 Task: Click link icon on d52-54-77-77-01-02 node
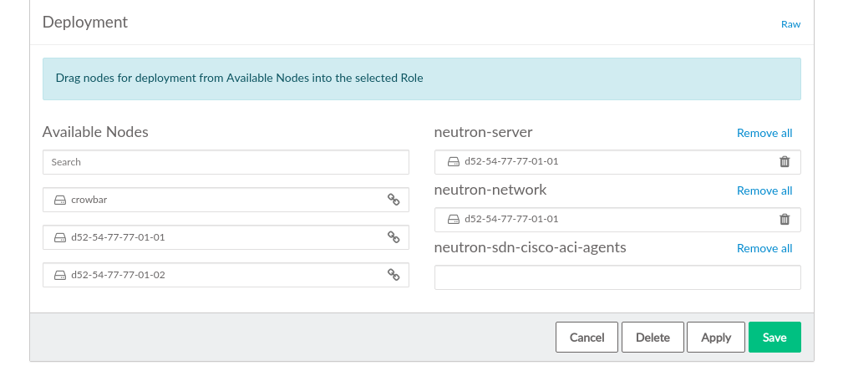[394, 275]
